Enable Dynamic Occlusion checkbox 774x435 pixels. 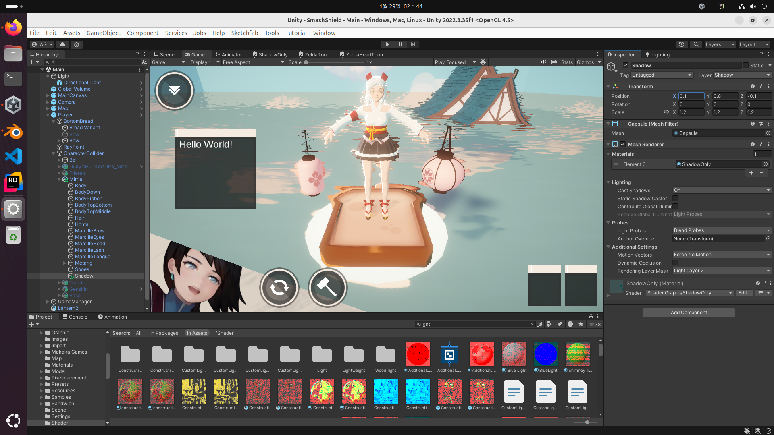[x=675, y=263]
